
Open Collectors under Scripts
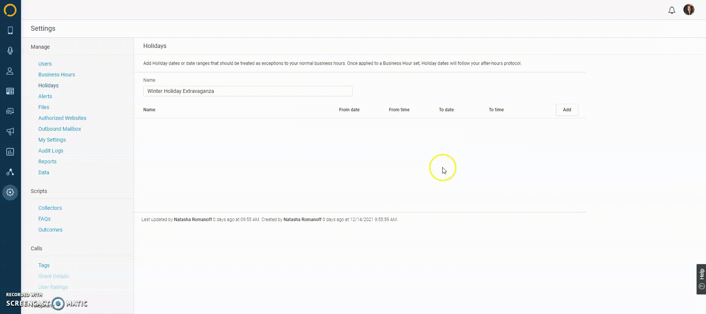tap(50, 208)
